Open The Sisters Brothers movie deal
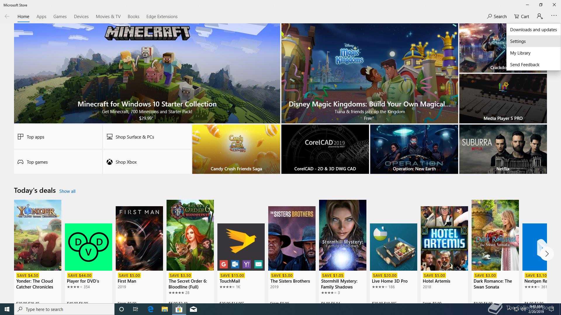Screen dimensions: 561x315 pos(292,254)
